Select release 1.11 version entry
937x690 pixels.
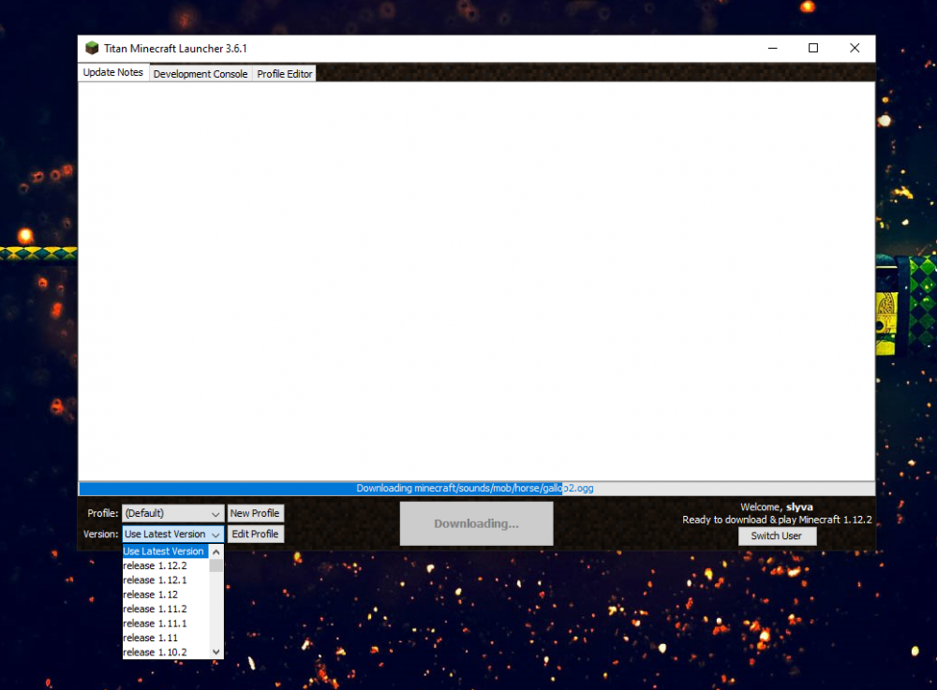point(166,638)
